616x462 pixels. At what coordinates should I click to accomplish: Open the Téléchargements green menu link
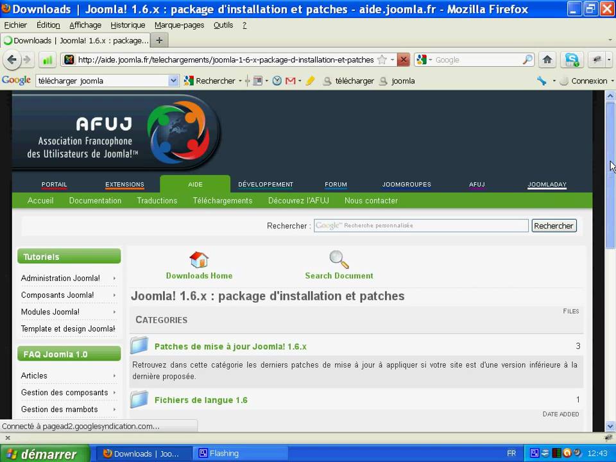(x=223, y=200)
